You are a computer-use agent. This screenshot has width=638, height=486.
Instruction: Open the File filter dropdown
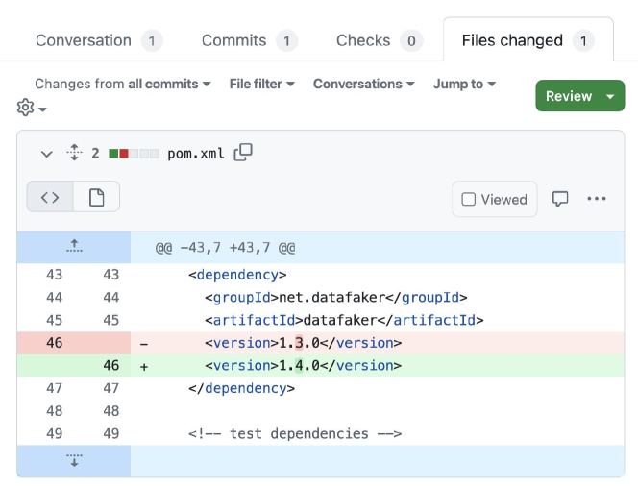(x=261, y=84)
